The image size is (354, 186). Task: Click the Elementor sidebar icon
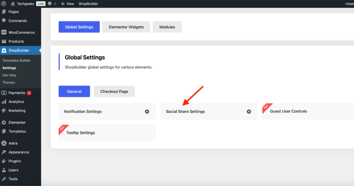tap(4, 122)
